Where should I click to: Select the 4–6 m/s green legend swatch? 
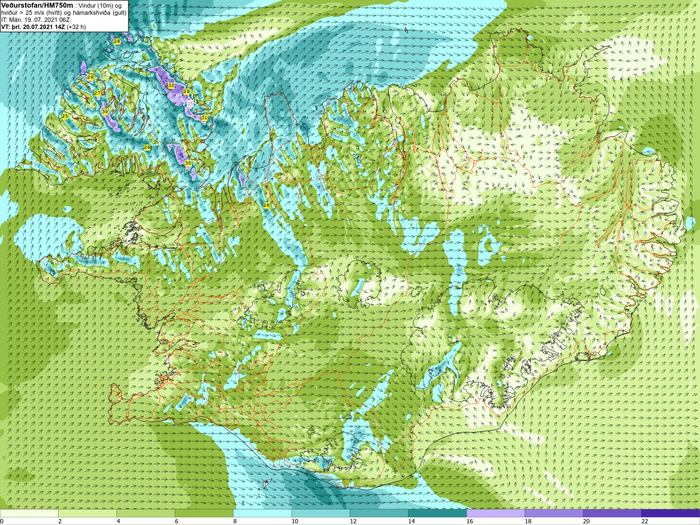point(145,514)
